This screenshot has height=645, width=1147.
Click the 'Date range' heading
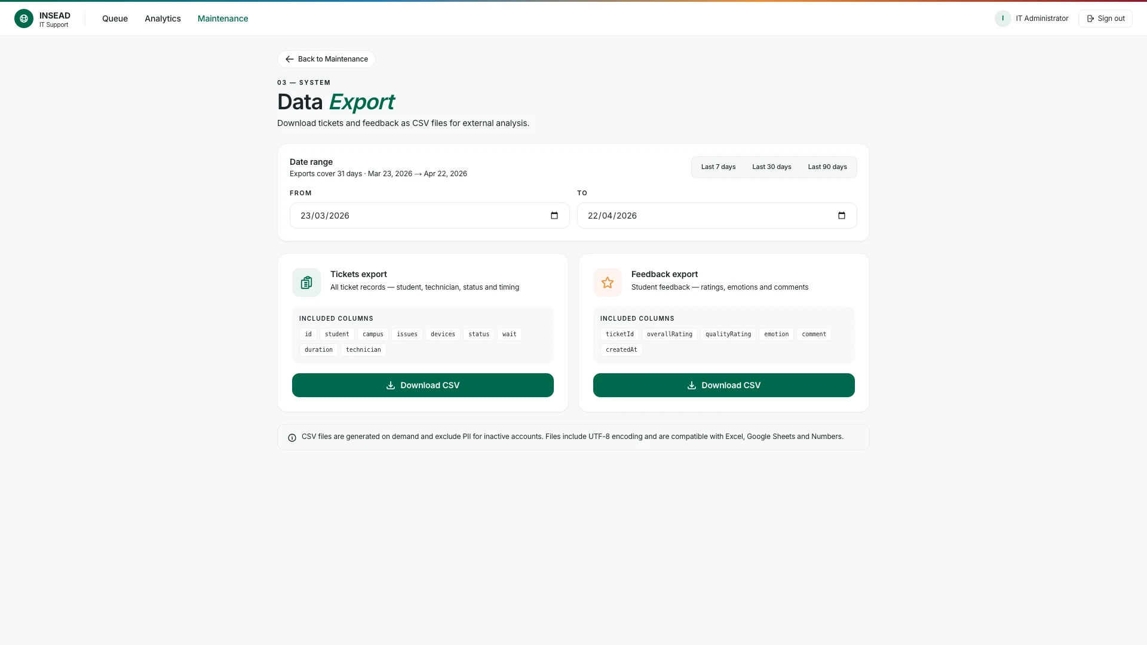[x=311, y=162]
